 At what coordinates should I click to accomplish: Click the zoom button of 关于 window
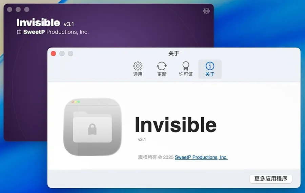(x=70, y=53)
